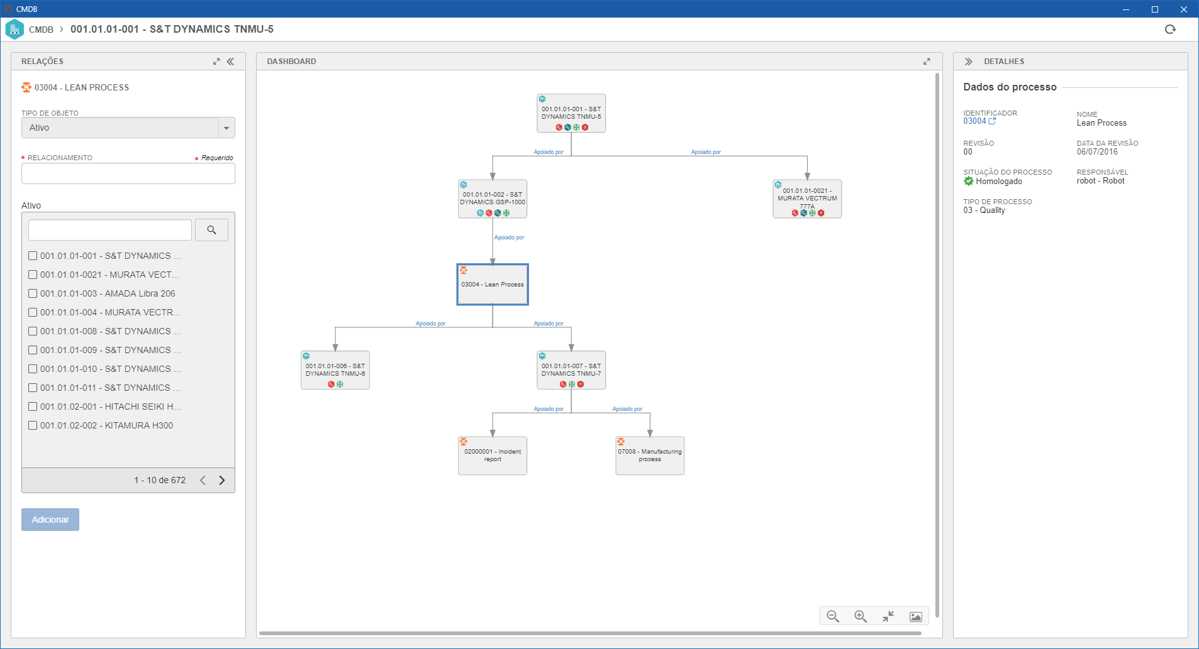Zoom in the dashboard diagram
This screenshot has width=1199, height=649.
click(861, 616)
